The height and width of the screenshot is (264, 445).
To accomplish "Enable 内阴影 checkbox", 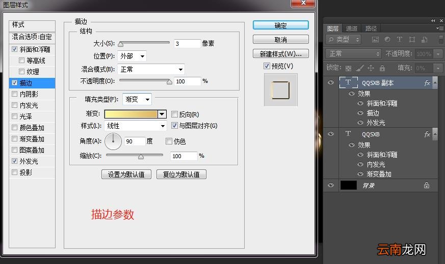I will (14, 94).
